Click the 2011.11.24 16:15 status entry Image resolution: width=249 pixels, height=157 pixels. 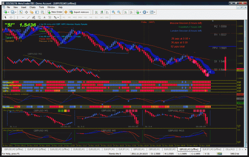coord(139,154)
